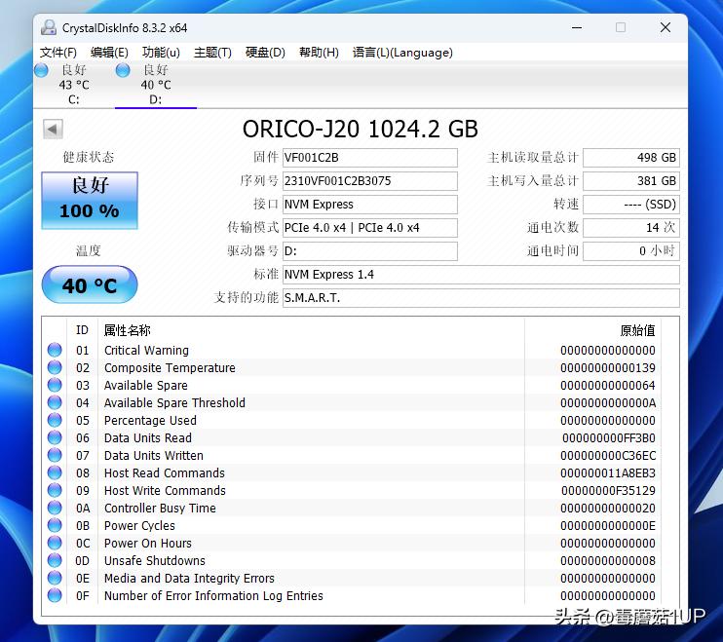Screen dimensions: 723x642
Task: Select the Percentage Used attribute name
Action: (150, 420)
